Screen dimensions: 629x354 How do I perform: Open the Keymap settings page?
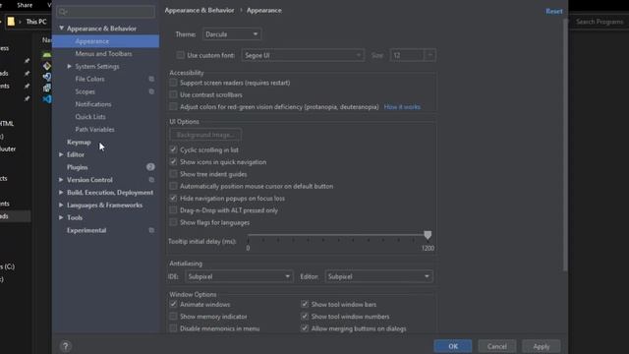click(x=79, y=142)
